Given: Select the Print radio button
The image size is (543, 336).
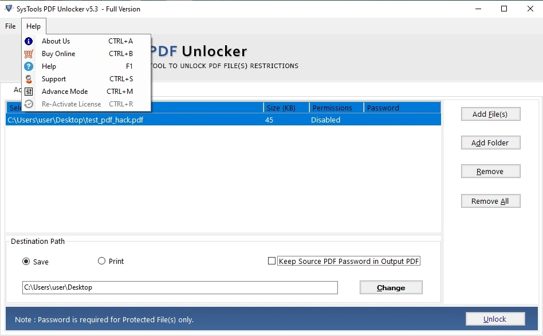Looking at the screenshot, I should click(x=101, y=261).
